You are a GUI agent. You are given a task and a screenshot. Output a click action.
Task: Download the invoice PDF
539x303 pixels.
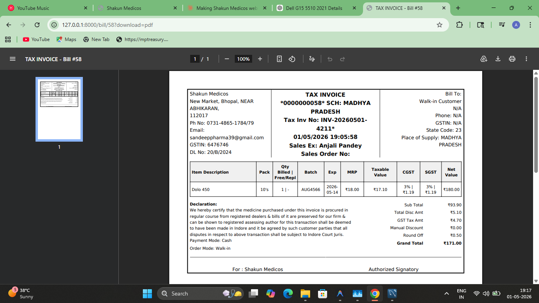498,59
